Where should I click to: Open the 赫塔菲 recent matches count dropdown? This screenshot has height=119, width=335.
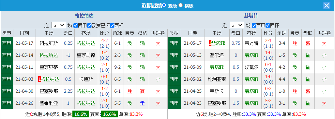(237, 25)
